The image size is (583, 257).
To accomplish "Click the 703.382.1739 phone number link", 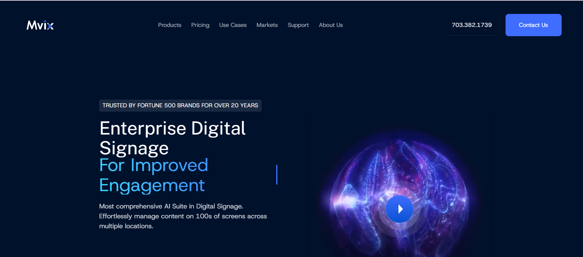I will coord(472,25).
